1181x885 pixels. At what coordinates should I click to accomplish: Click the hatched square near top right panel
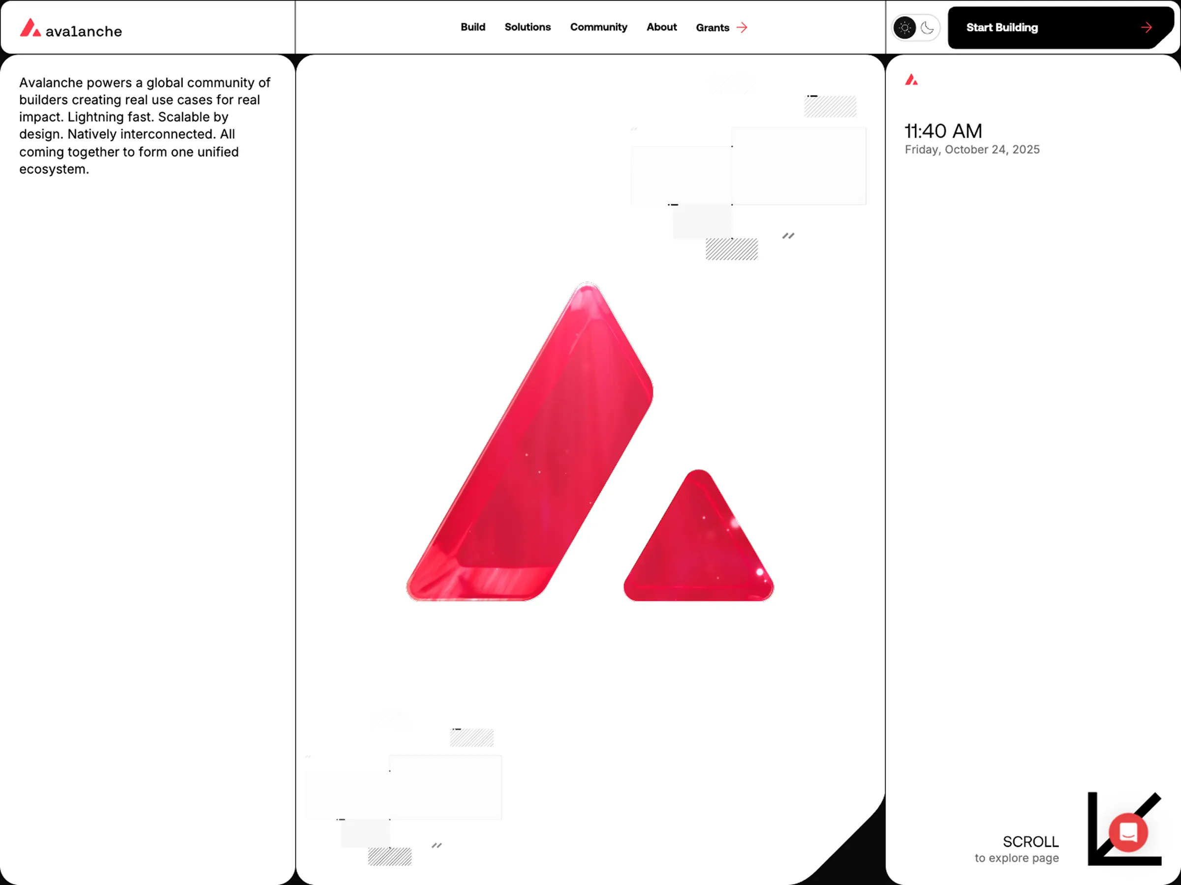(830, 107)
